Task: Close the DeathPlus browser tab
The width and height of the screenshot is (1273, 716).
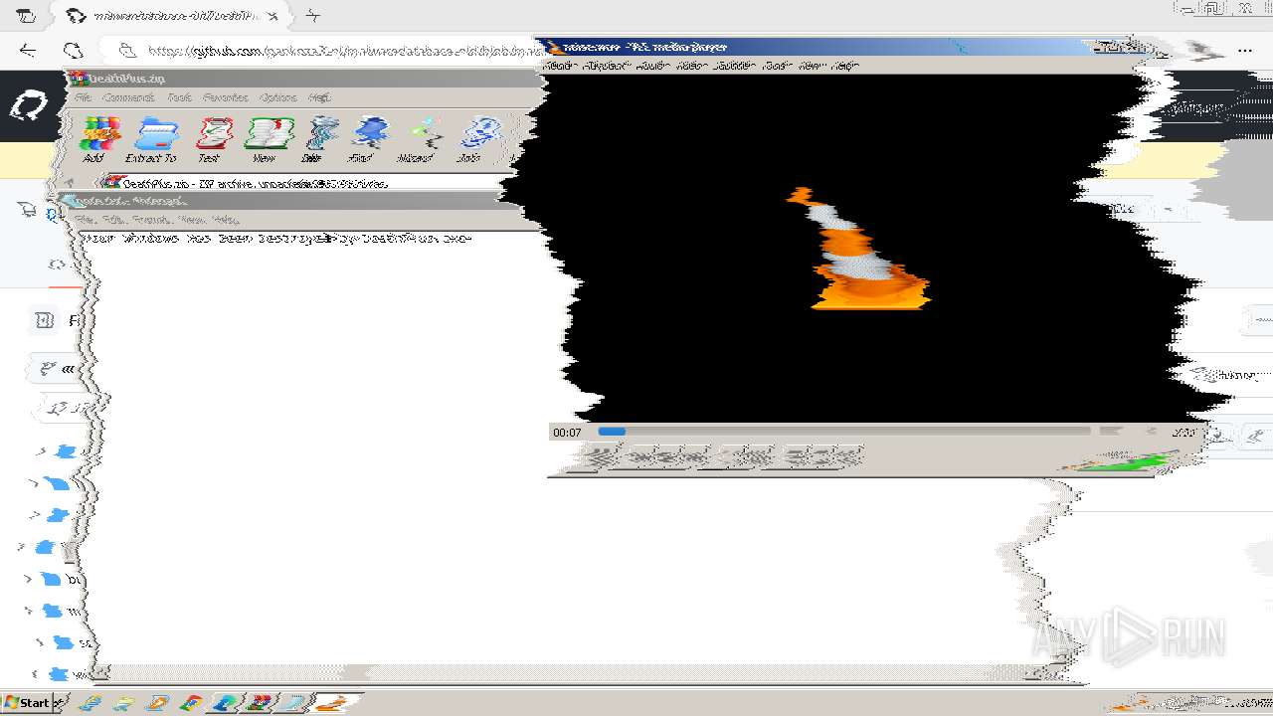Action: (273, 16)
